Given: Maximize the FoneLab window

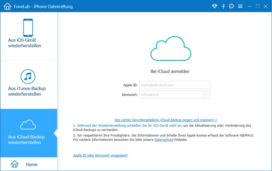Looking at the screenshot, I should [258, 6].
